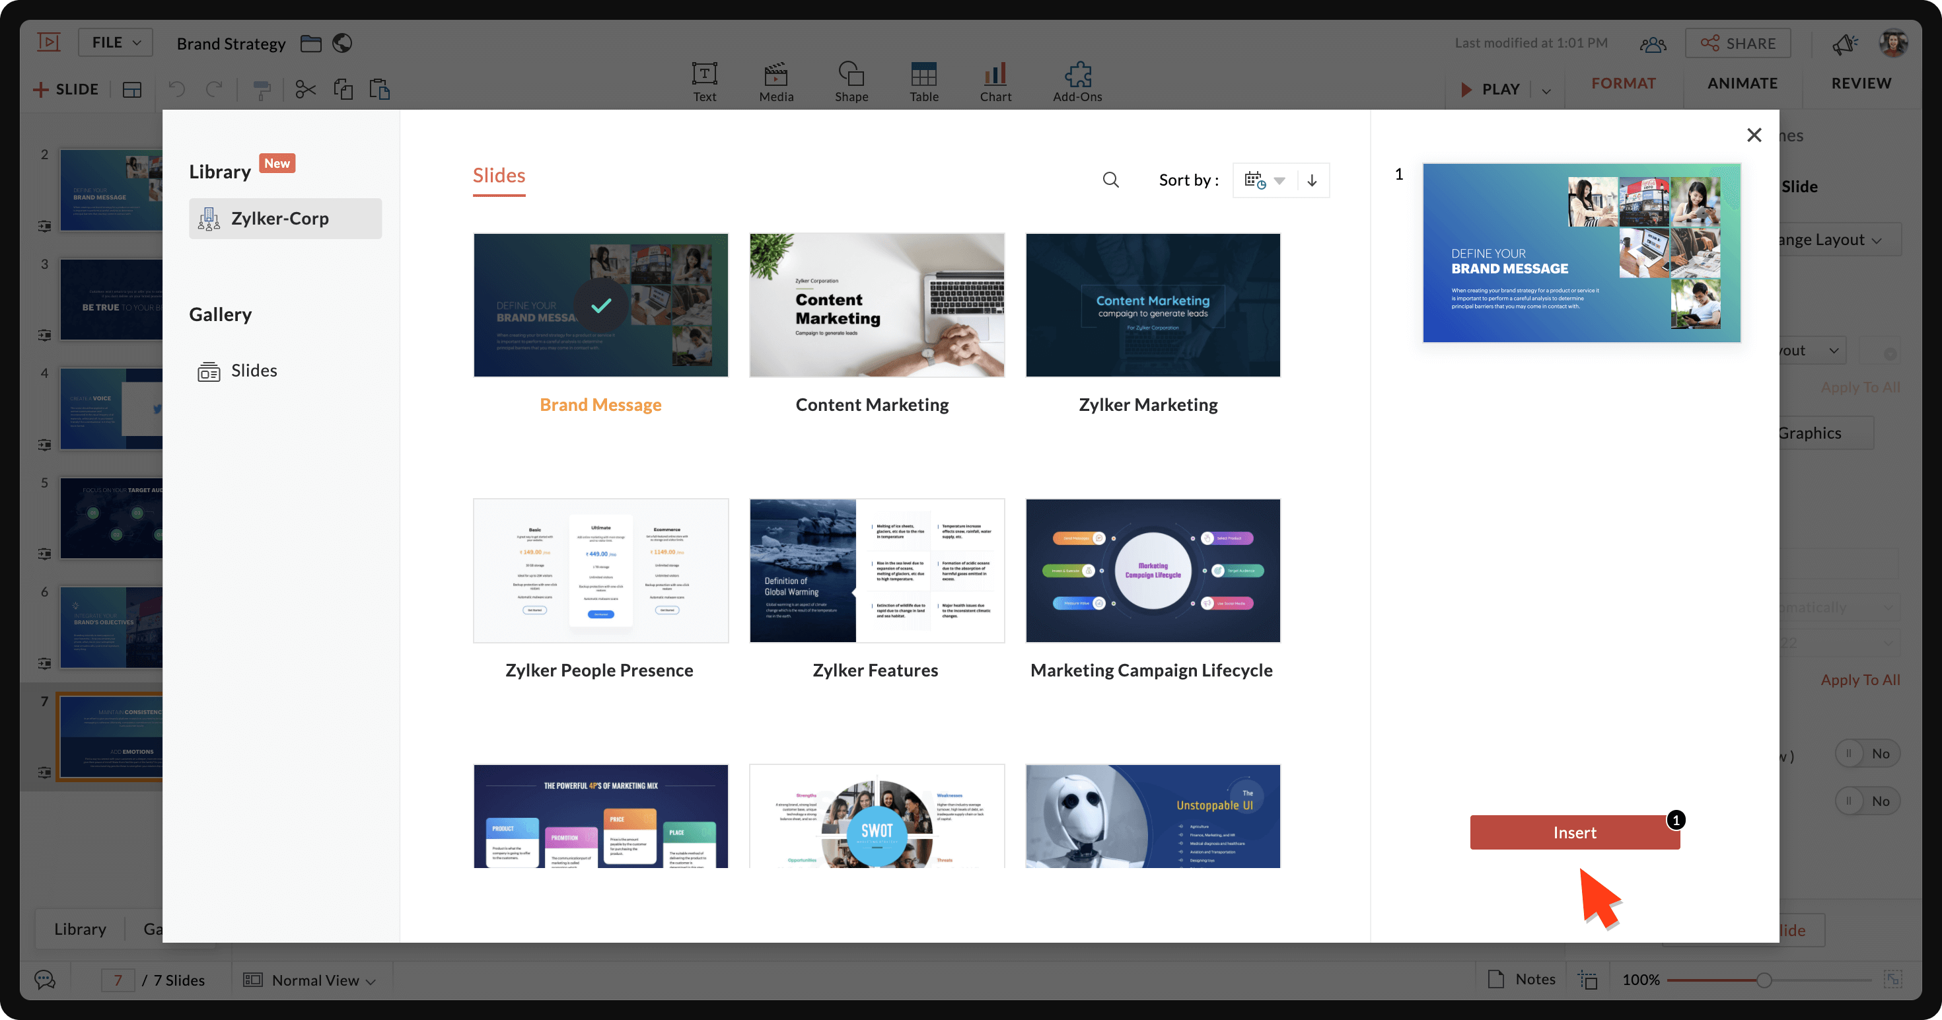
Task: Click the grid guides icon in status bar
Action: (x=1589, y=979)
